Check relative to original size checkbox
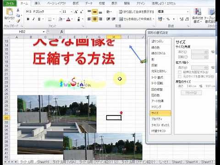The height and width of the screenshot is (165, 220). pyautogui.click(x=180, y=76)
